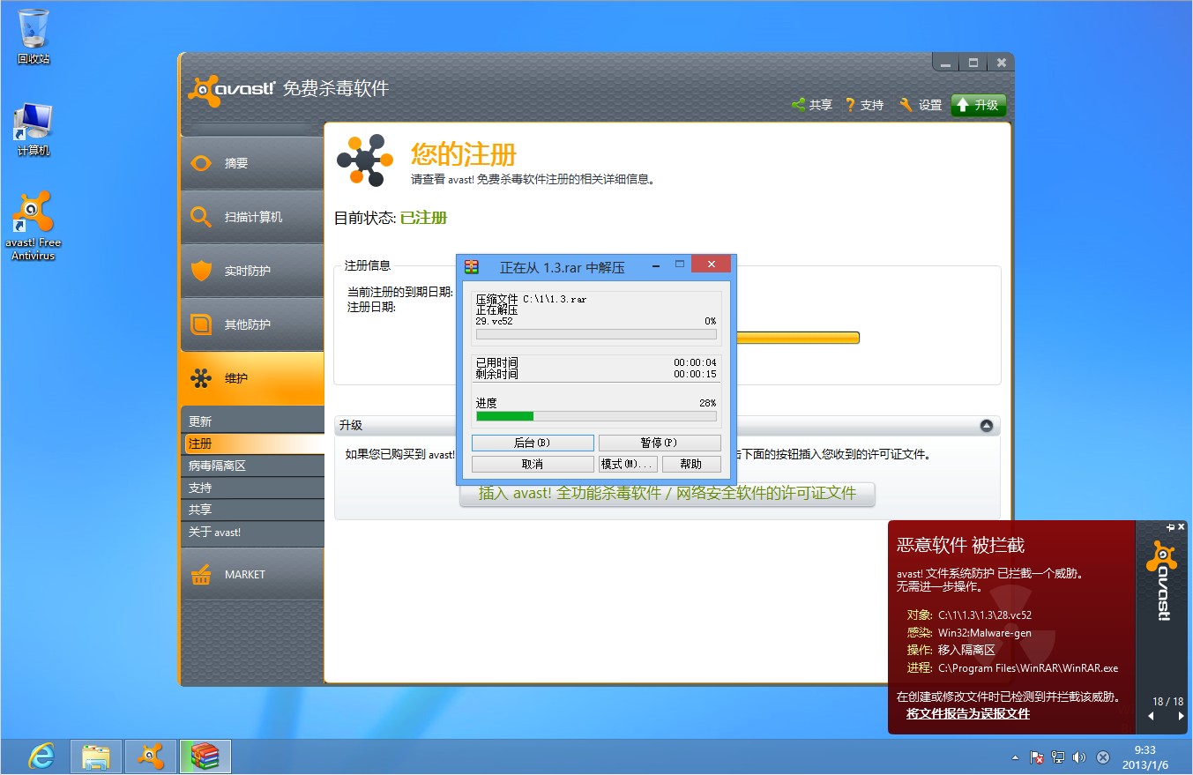The image size is (1193, 775).
Task: Select 共享 in maintenance submenu
Action: click(252, 510)
